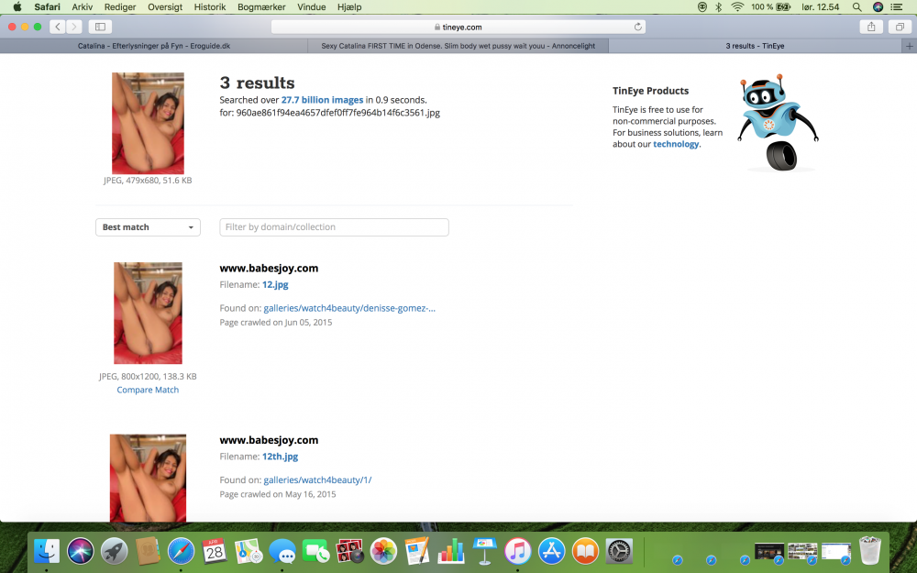
Task: Toggle the Safari sidebar button
Action: [100, 27]
